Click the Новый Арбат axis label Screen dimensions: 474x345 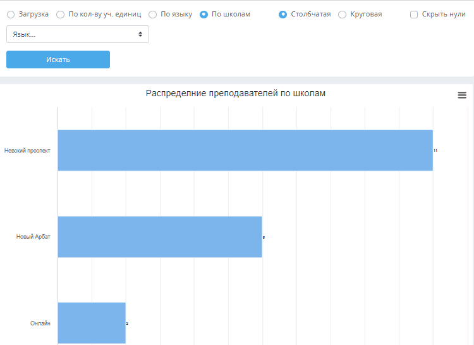(33, 237)
